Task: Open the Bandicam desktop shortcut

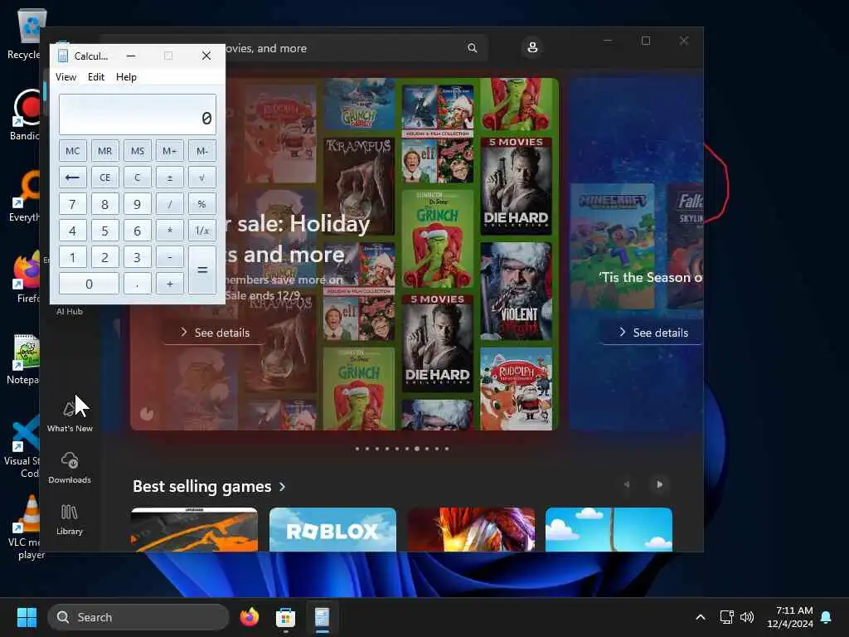Action: pyautogui.click(x=26, y=114)
